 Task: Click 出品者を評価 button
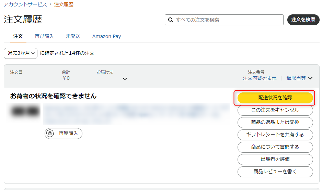coord(275,159)
